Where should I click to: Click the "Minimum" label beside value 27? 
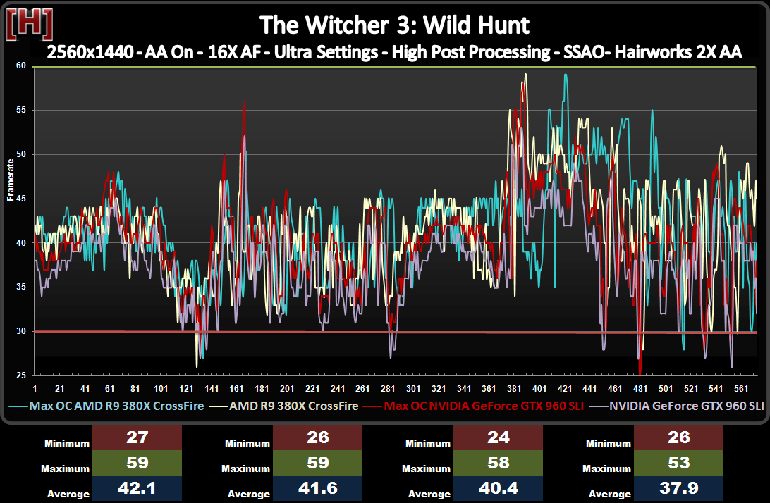(x=67, y=443)
